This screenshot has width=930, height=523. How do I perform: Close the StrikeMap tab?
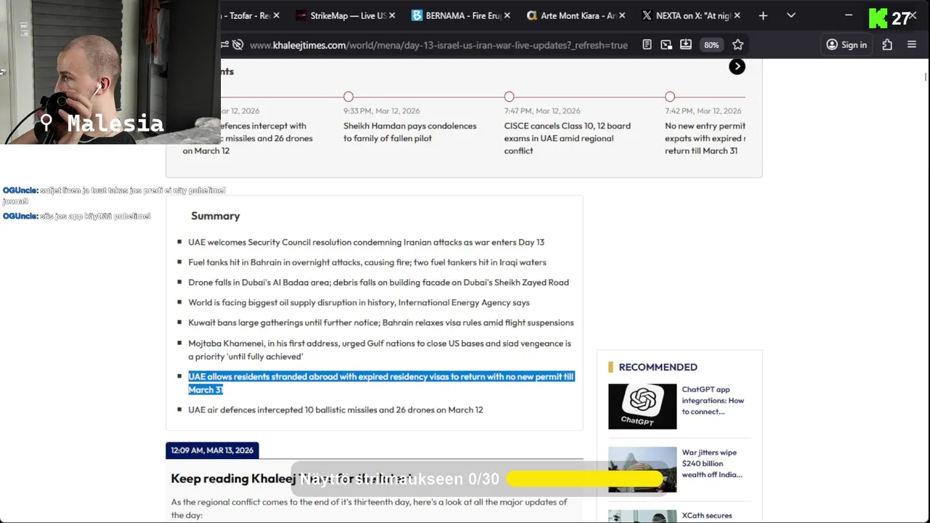click(x=392, y=15)
